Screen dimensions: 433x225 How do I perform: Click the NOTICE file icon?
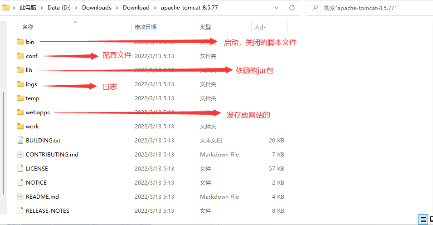[x=20, y=183]
